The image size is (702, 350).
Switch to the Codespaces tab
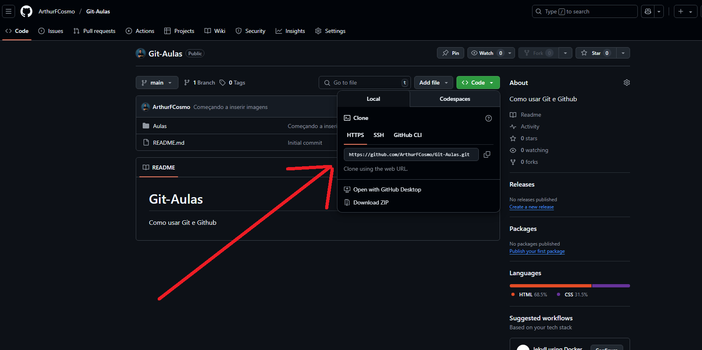point(455,99)
